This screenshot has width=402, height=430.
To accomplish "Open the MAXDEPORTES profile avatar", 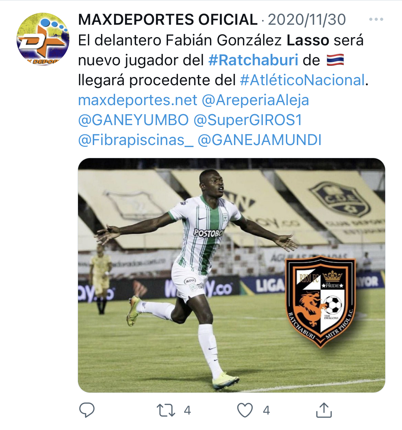I will click(43, 39).
